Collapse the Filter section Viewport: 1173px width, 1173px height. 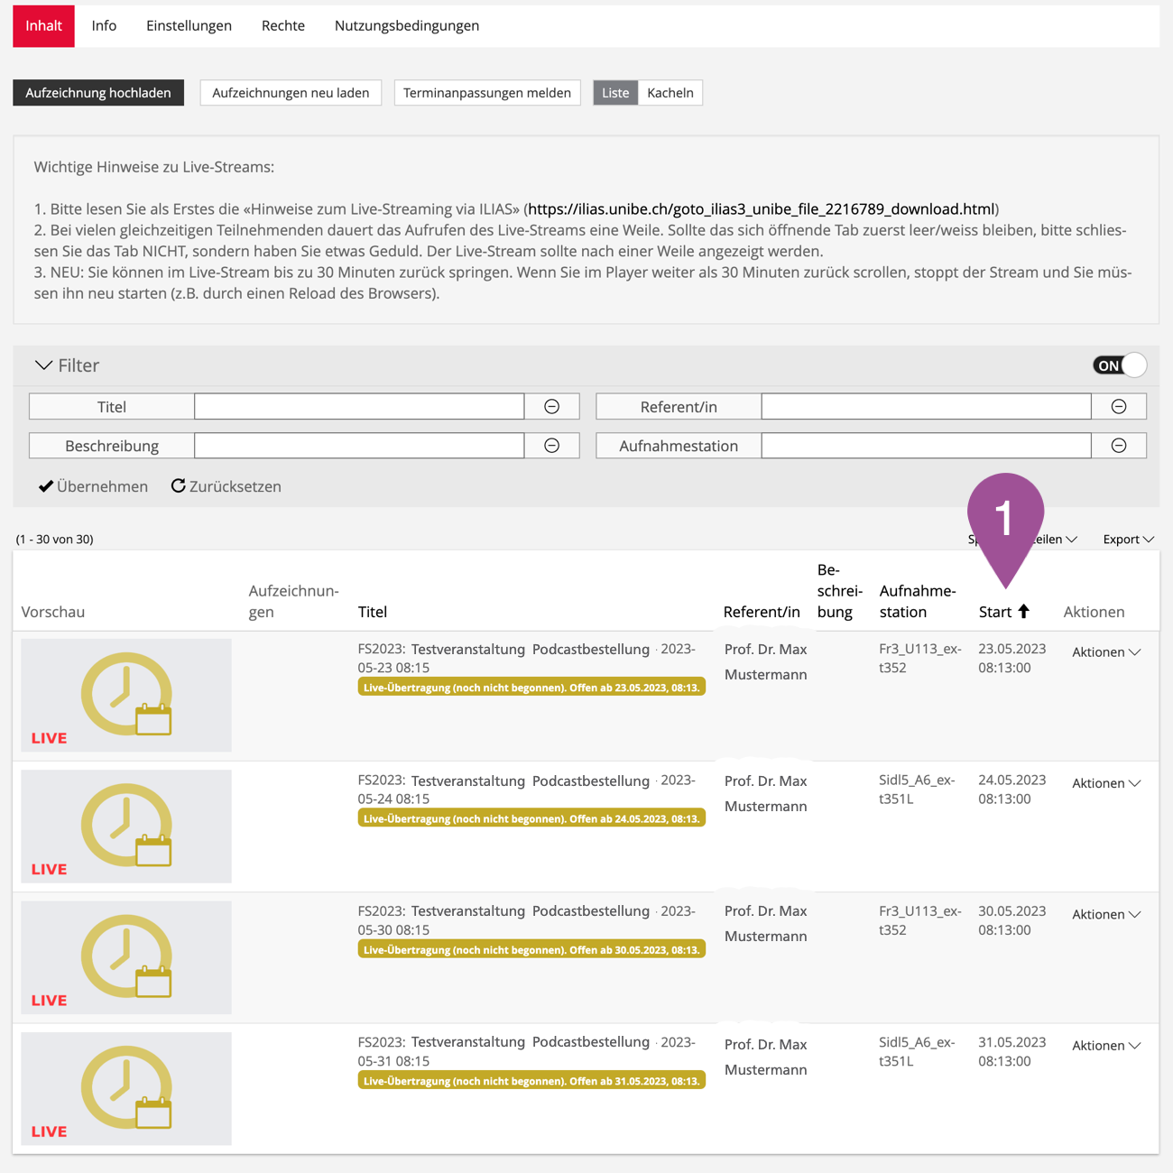[x=43, y=365]
